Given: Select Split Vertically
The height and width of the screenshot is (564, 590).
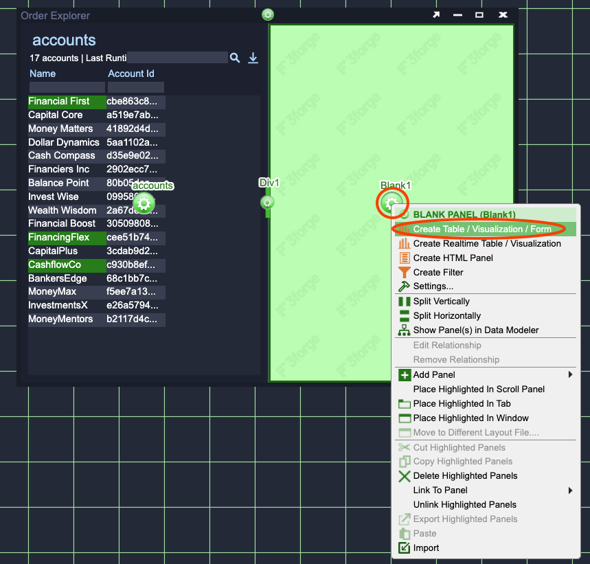Looking at the screenshot, I should point(441,301).
